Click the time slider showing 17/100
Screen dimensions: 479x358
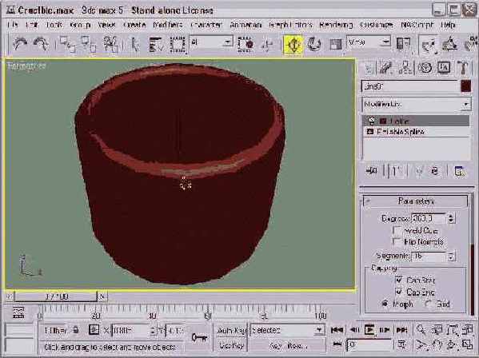(56, 296)
